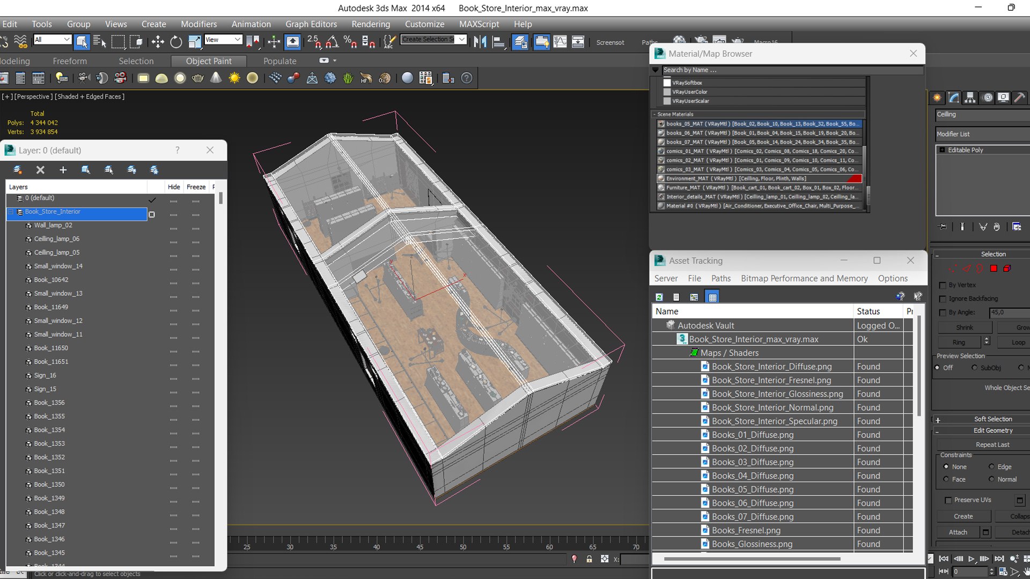This screenshot has width=1030, height=579.
Task: Click the Shrink selection button
Action: tap(964, 328)
